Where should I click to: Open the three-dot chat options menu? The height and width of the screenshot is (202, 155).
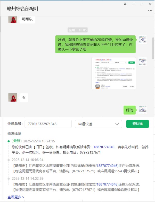click(x=150, y=11)
